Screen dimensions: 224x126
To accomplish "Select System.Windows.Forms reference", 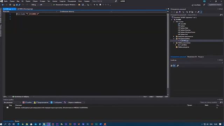I will coord(188,32).
